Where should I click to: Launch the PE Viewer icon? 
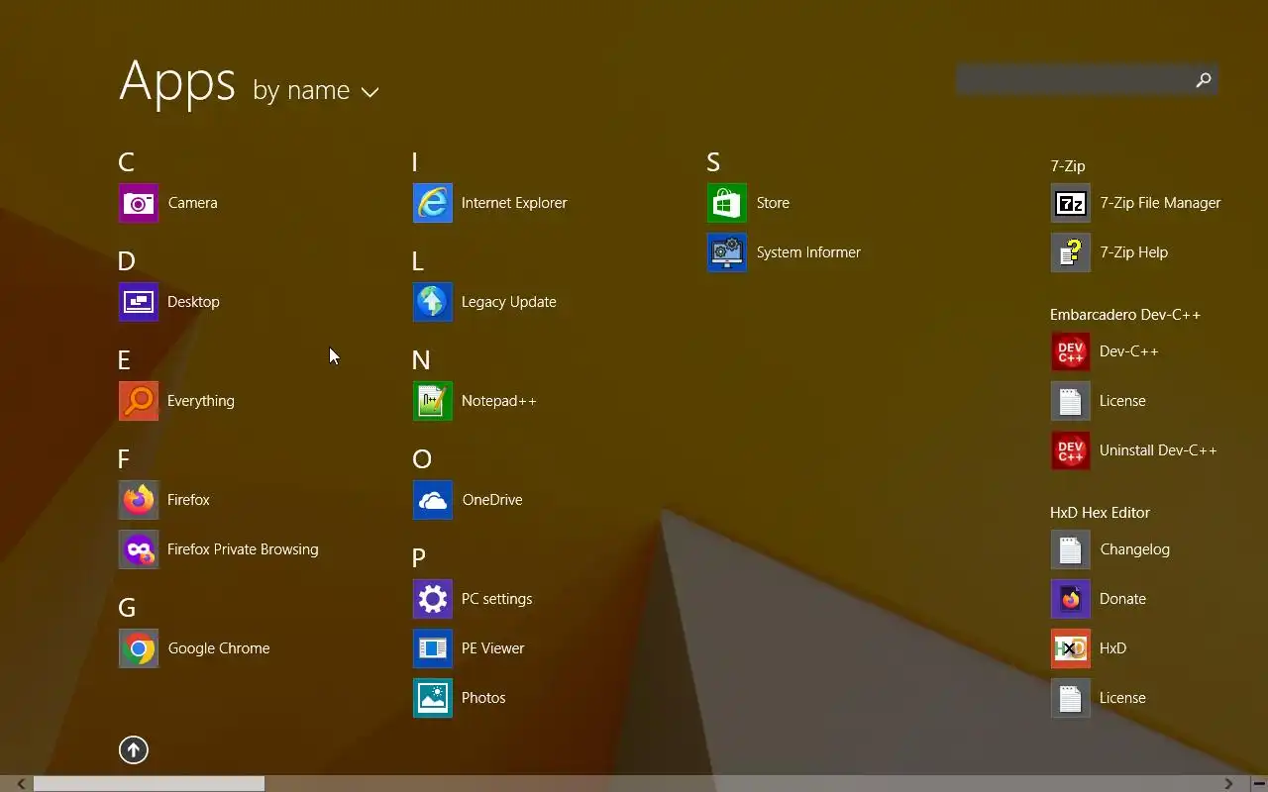(433, 648)
